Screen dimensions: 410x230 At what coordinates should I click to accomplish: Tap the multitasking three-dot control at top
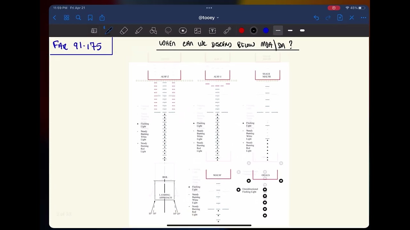[209, 8]
